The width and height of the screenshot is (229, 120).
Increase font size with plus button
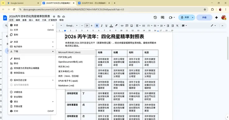[x=92, y=26]
